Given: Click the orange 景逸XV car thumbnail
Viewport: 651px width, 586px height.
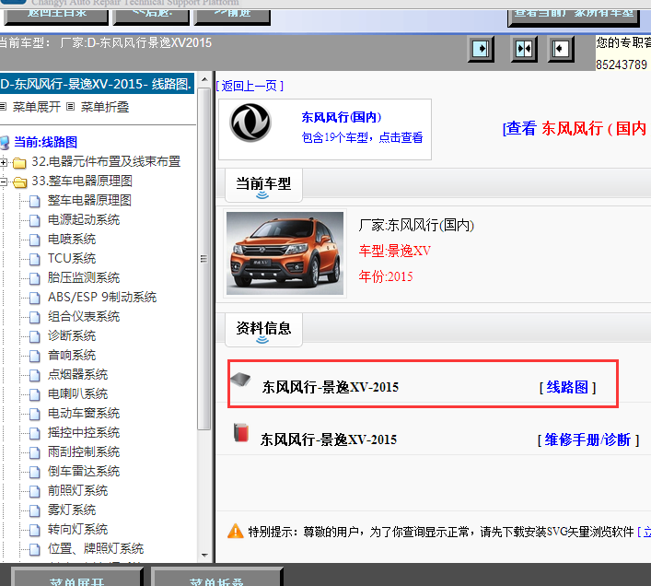Looking at the screenshot, I should 285,253.
